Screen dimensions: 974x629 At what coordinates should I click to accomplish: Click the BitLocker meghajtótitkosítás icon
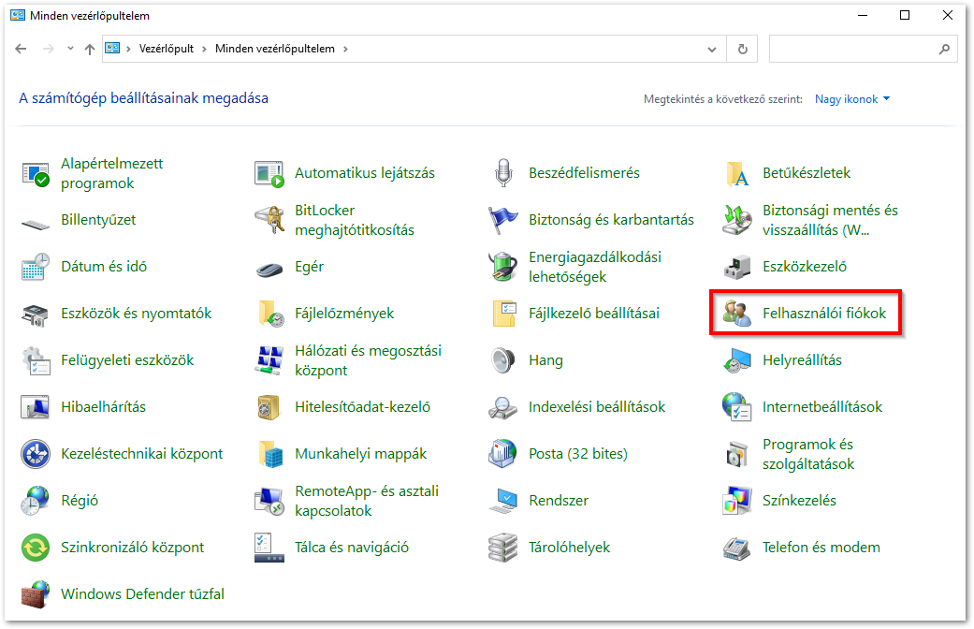point(269,220)
